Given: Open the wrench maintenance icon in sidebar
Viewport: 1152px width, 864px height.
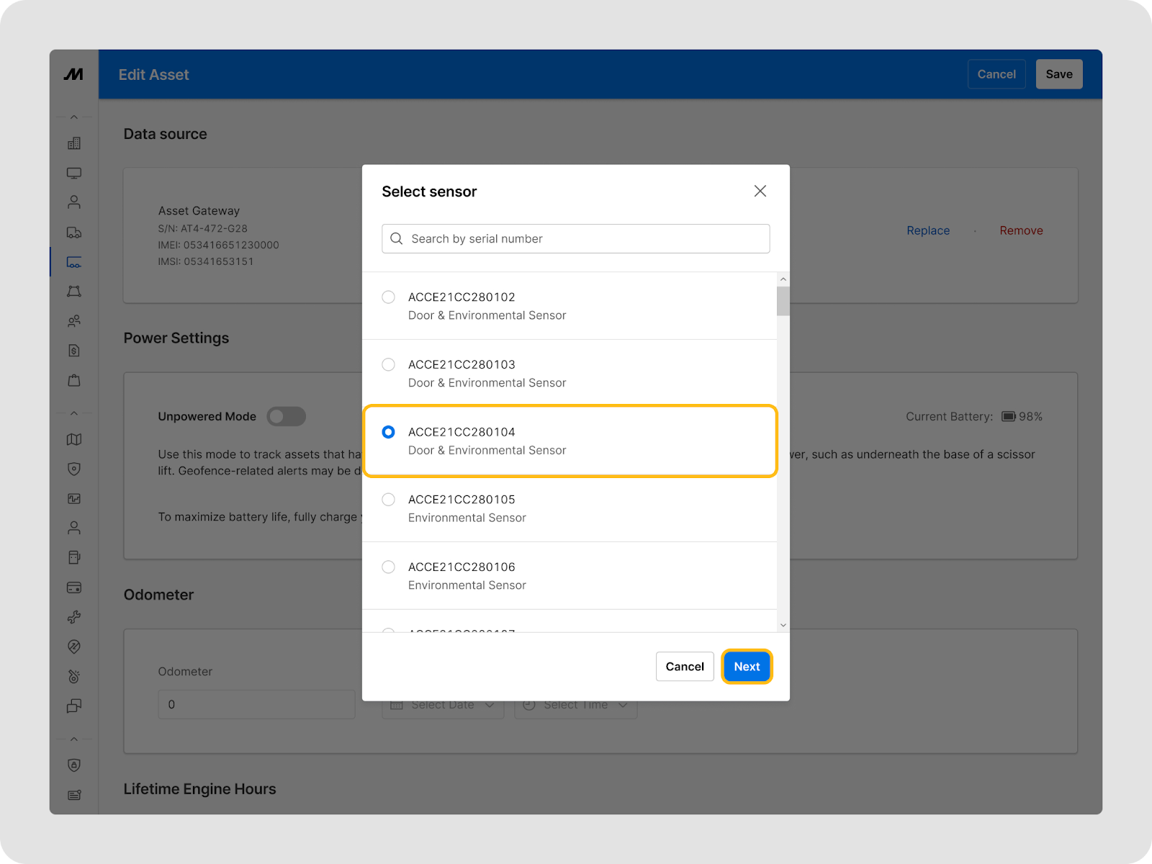Looking at the screenshot, I should (73, 617).
